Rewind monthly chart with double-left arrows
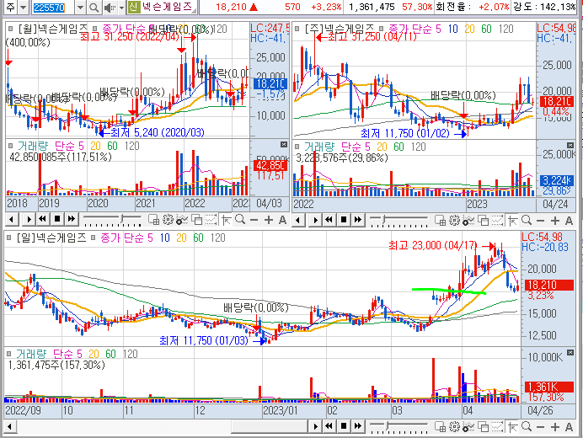The height and width of the screenshot is (438, 583). pos(42,219)
